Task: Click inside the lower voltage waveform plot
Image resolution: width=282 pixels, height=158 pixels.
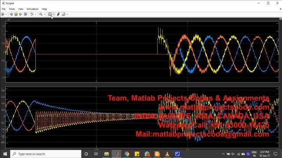Action: (x=142, y=117)
